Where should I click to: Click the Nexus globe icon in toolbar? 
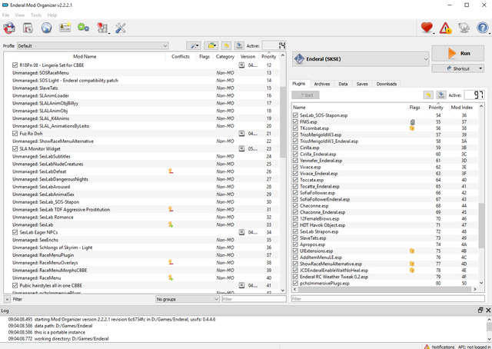click(46, 28)
